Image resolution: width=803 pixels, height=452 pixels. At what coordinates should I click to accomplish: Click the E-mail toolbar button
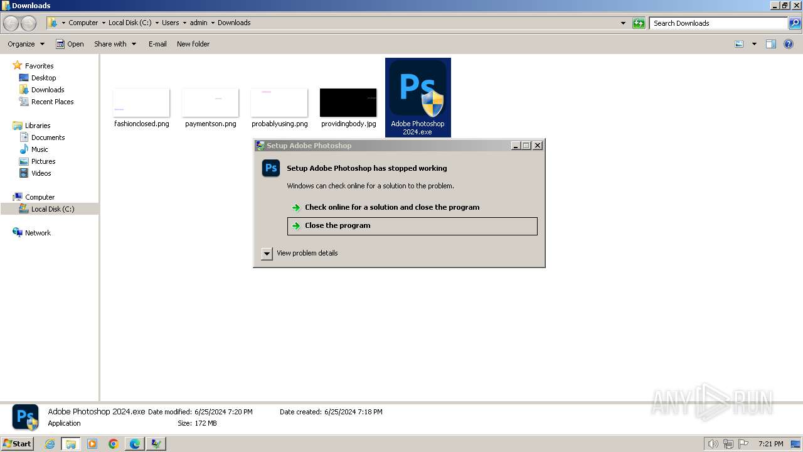(x=157, y=44)
